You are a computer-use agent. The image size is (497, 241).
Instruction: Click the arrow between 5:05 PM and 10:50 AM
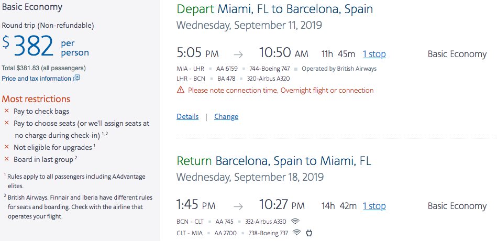pos(238,54)
